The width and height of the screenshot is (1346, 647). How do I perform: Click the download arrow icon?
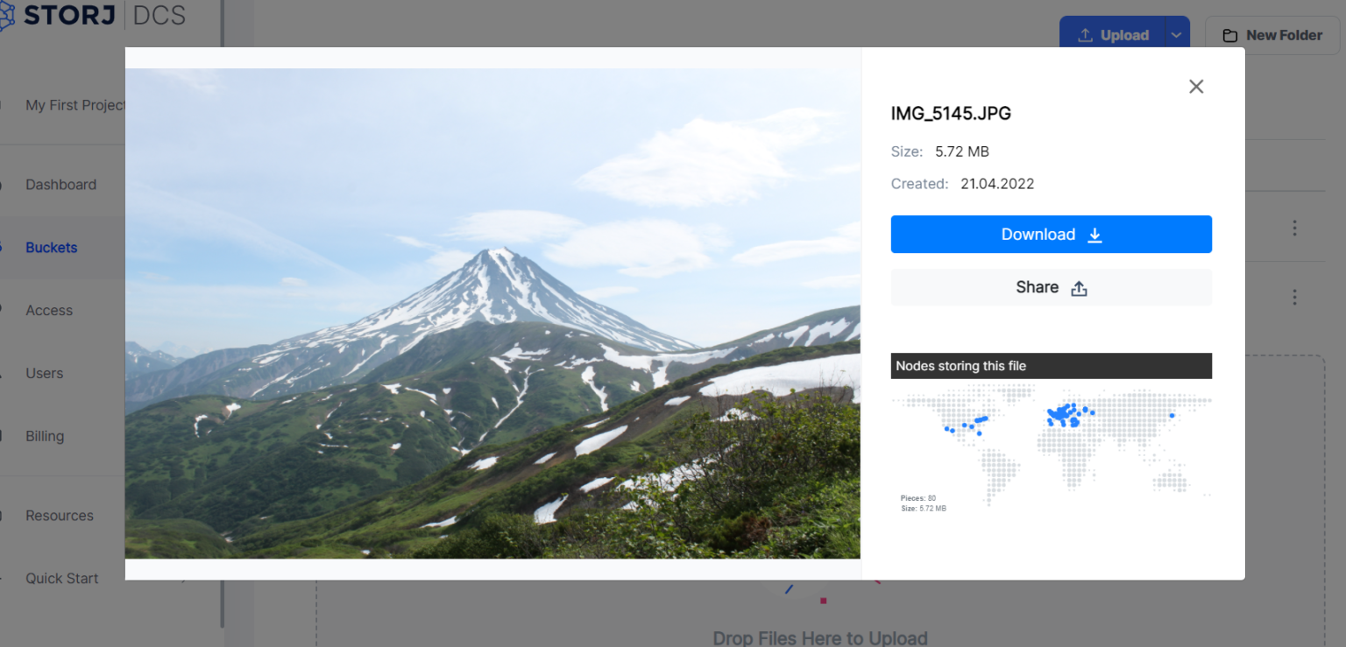point(1095,235)
